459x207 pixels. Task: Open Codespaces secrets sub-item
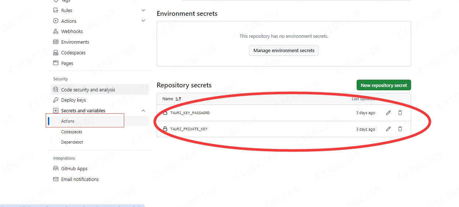point(71,132)
